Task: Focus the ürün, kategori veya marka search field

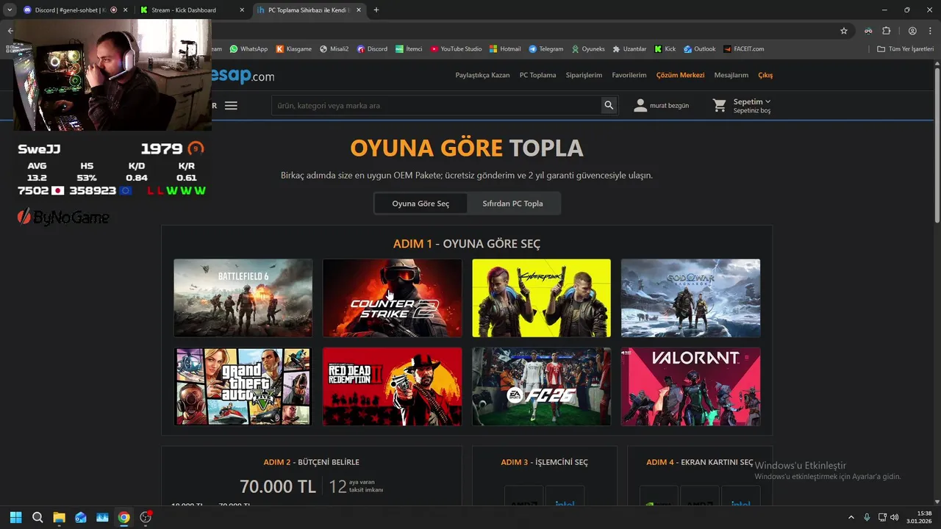Action: tap(436, 106)
